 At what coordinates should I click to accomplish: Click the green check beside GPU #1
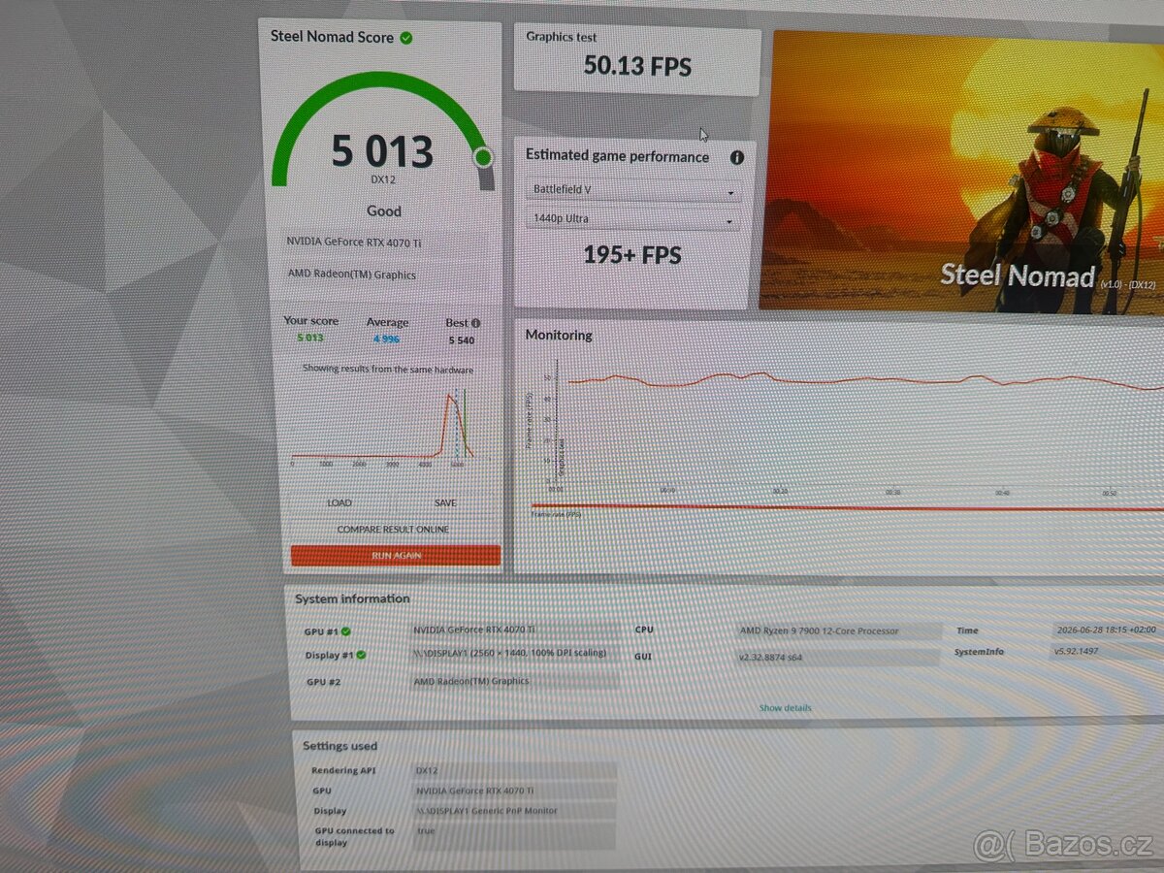pos(346,631)
